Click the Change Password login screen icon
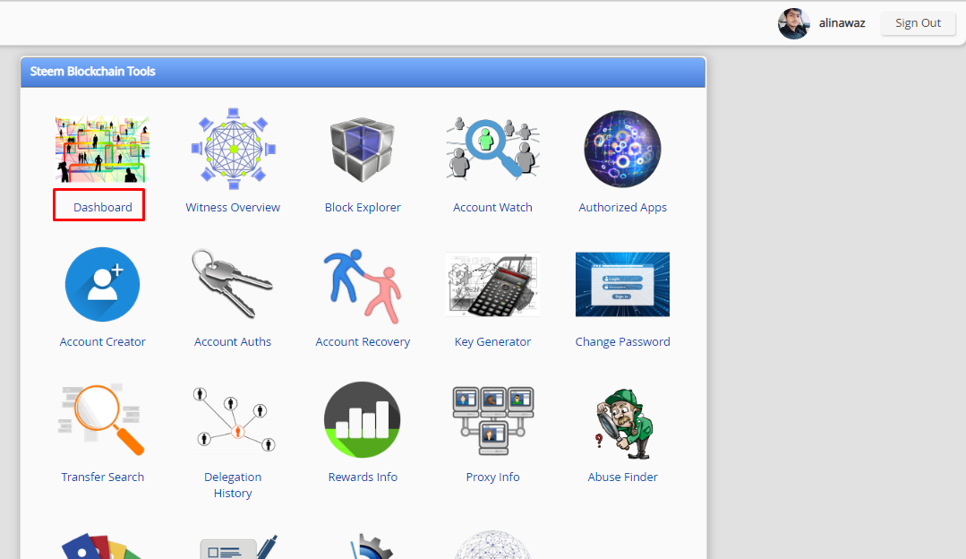This screenshot has height=559, width=966. pos(622,284)
